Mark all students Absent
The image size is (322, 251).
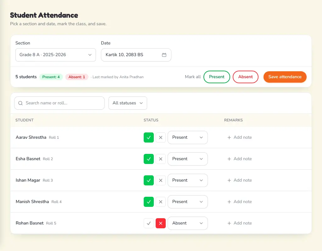tap(245, 77)
